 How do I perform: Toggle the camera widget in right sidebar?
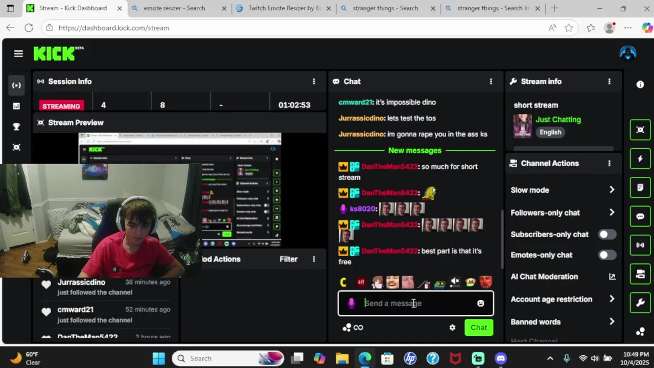[640, 274]
